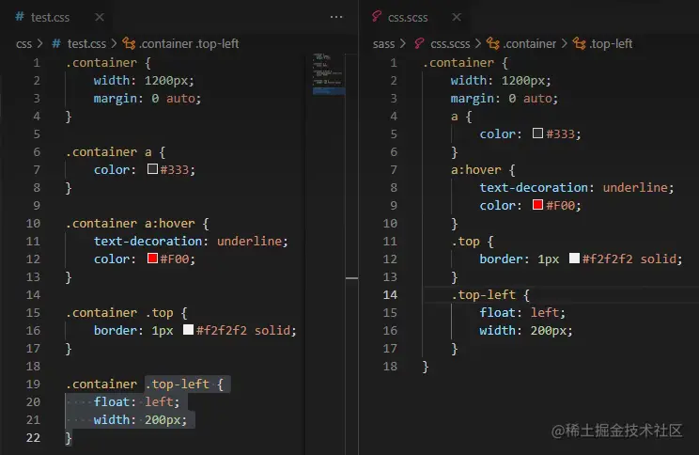Click line number 14 in css.scss
699x455 pixels.
coord(390,295)
